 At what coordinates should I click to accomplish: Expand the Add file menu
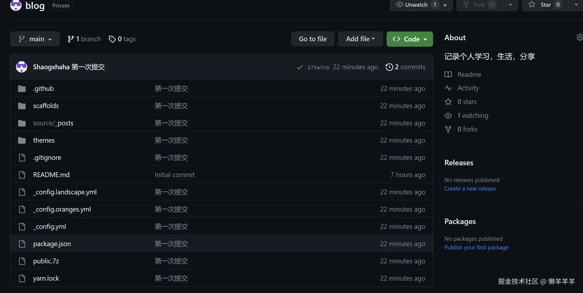pyautogui.click(x=360, y=39)
